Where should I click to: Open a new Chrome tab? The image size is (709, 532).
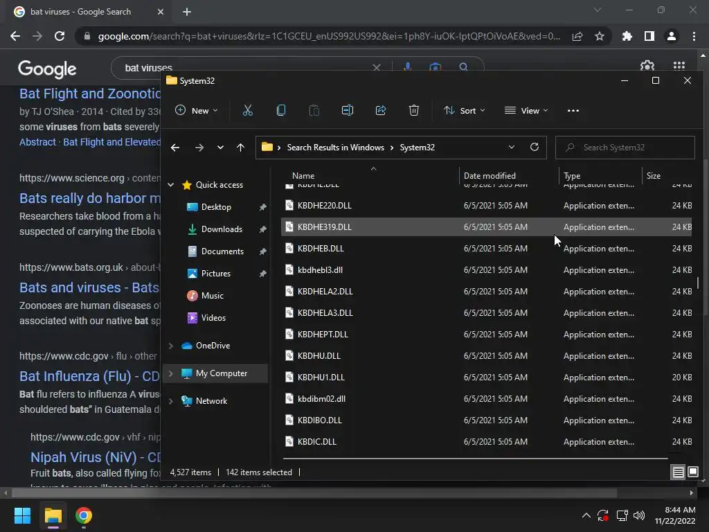187,12
